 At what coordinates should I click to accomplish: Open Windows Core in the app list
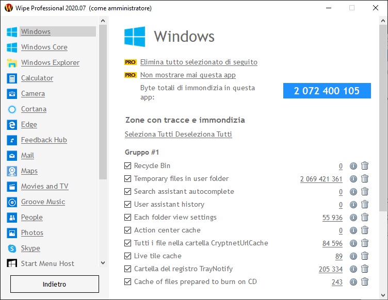(x=44, y=47)
